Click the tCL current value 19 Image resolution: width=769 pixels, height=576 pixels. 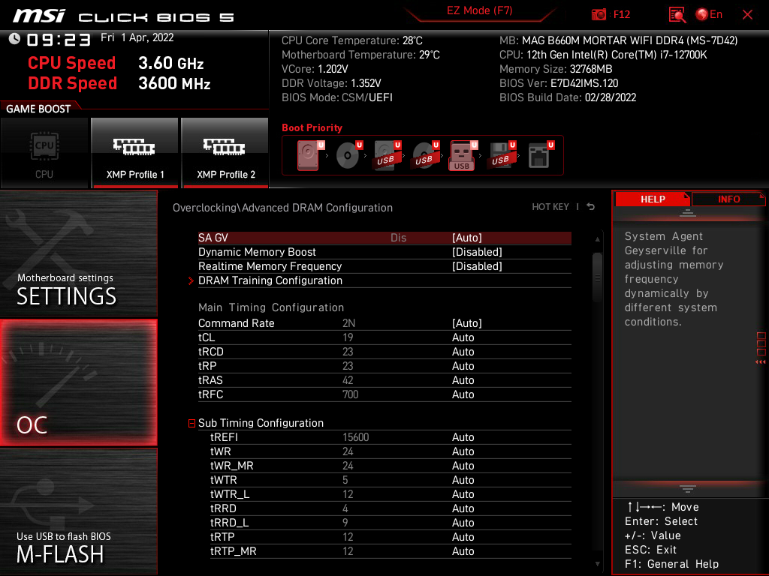click(348, 337)
